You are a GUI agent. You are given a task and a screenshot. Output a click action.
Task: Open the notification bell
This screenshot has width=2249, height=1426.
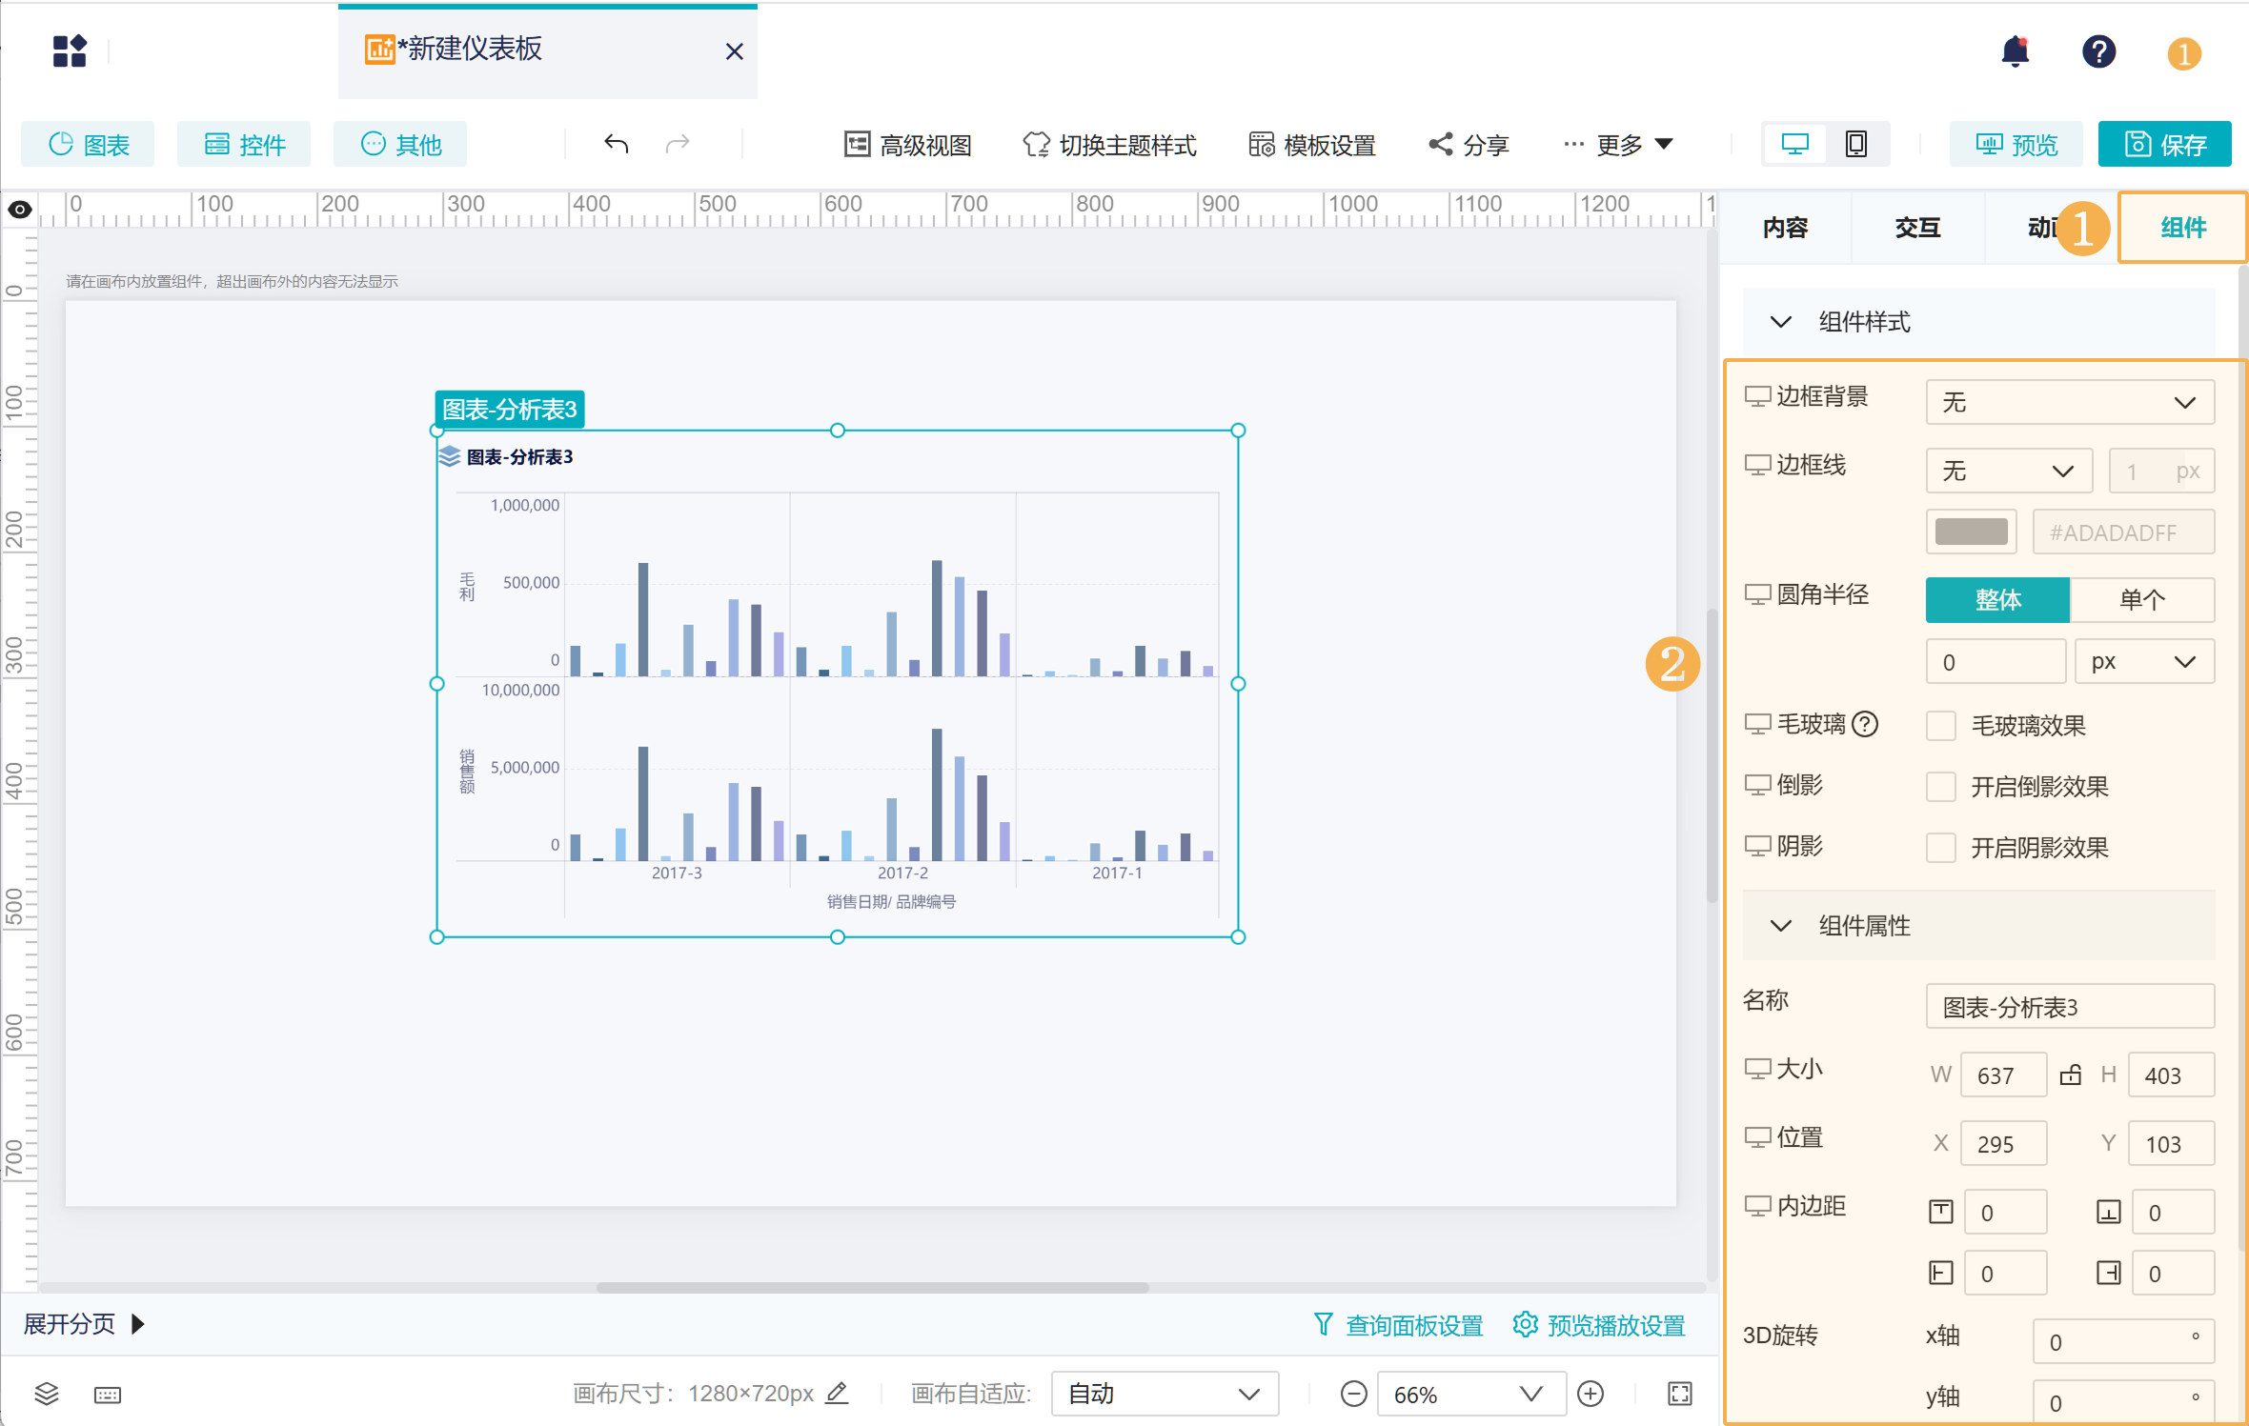pos(2015,51)
